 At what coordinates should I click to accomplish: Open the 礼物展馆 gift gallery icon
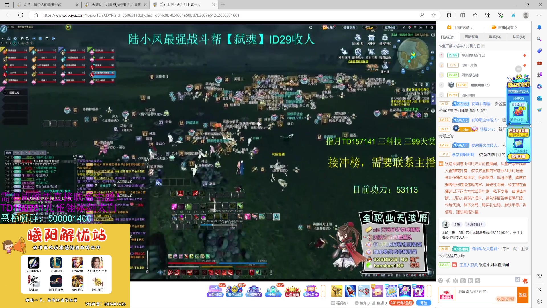(x=254, y=291)
